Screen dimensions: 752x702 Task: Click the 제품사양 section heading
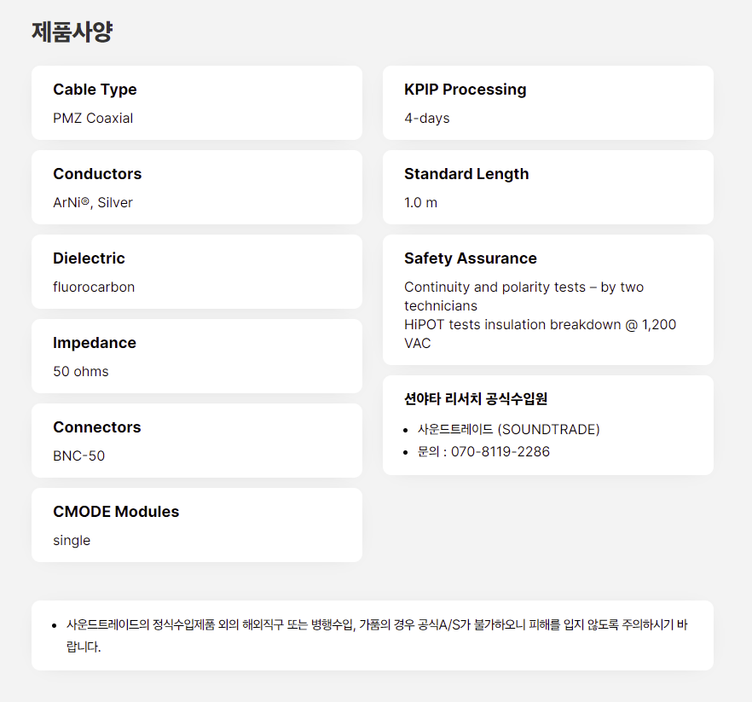pyautogui.click(x=72, y=32)
